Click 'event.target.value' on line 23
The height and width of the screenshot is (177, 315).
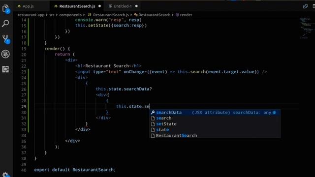(x=231, y=72)
